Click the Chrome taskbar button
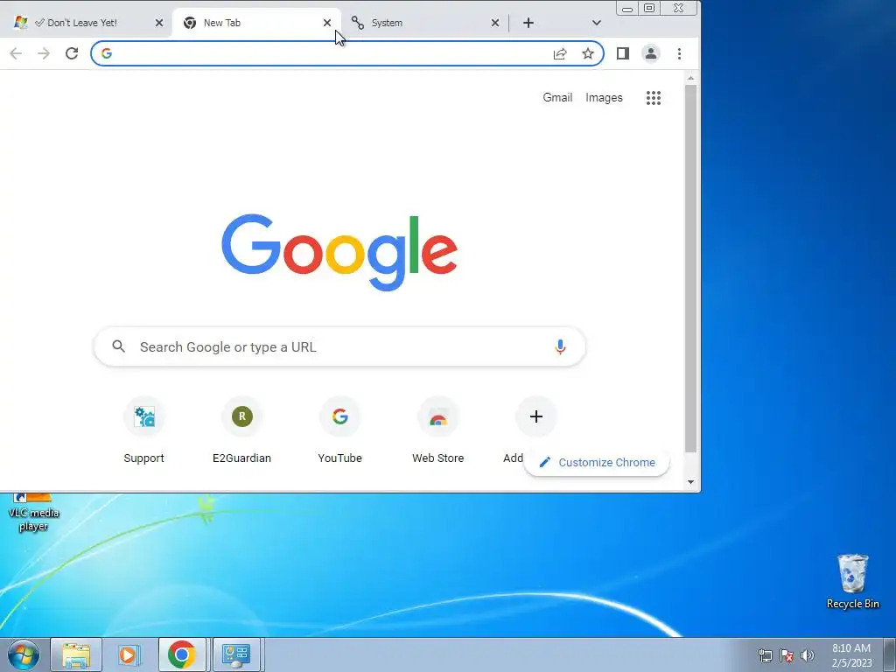 point(182,654)
